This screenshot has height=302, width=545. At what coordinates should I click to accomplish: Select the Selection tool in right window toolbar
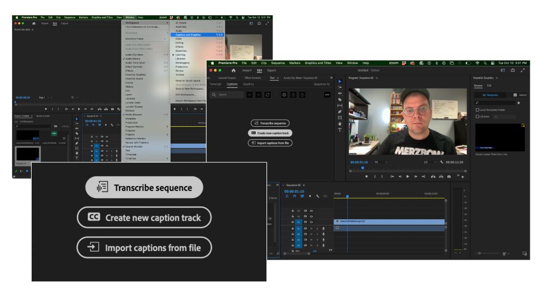[x=340, y=82]
